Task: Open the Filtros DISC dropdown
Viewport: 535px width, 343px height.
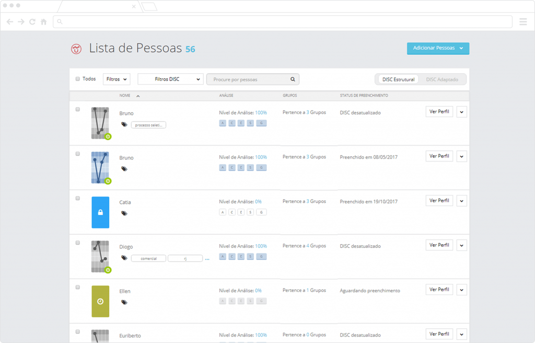Action: pos(170,79)
